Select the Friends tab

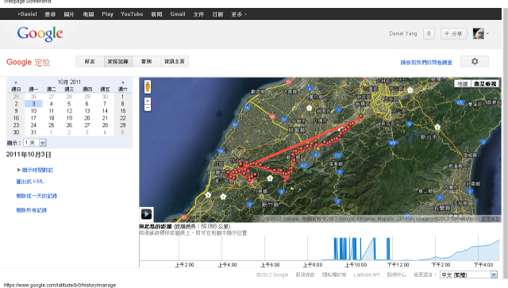(x=90, y=61)
